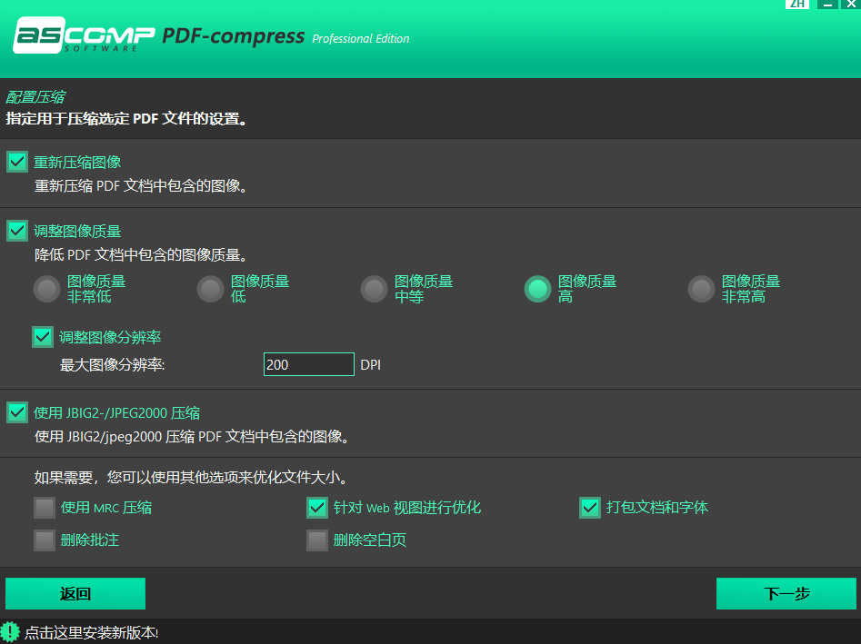Select 图像质量 非常低 radio button
The height and width of the screenshot is (644, 861).
[x=47, y=289]
